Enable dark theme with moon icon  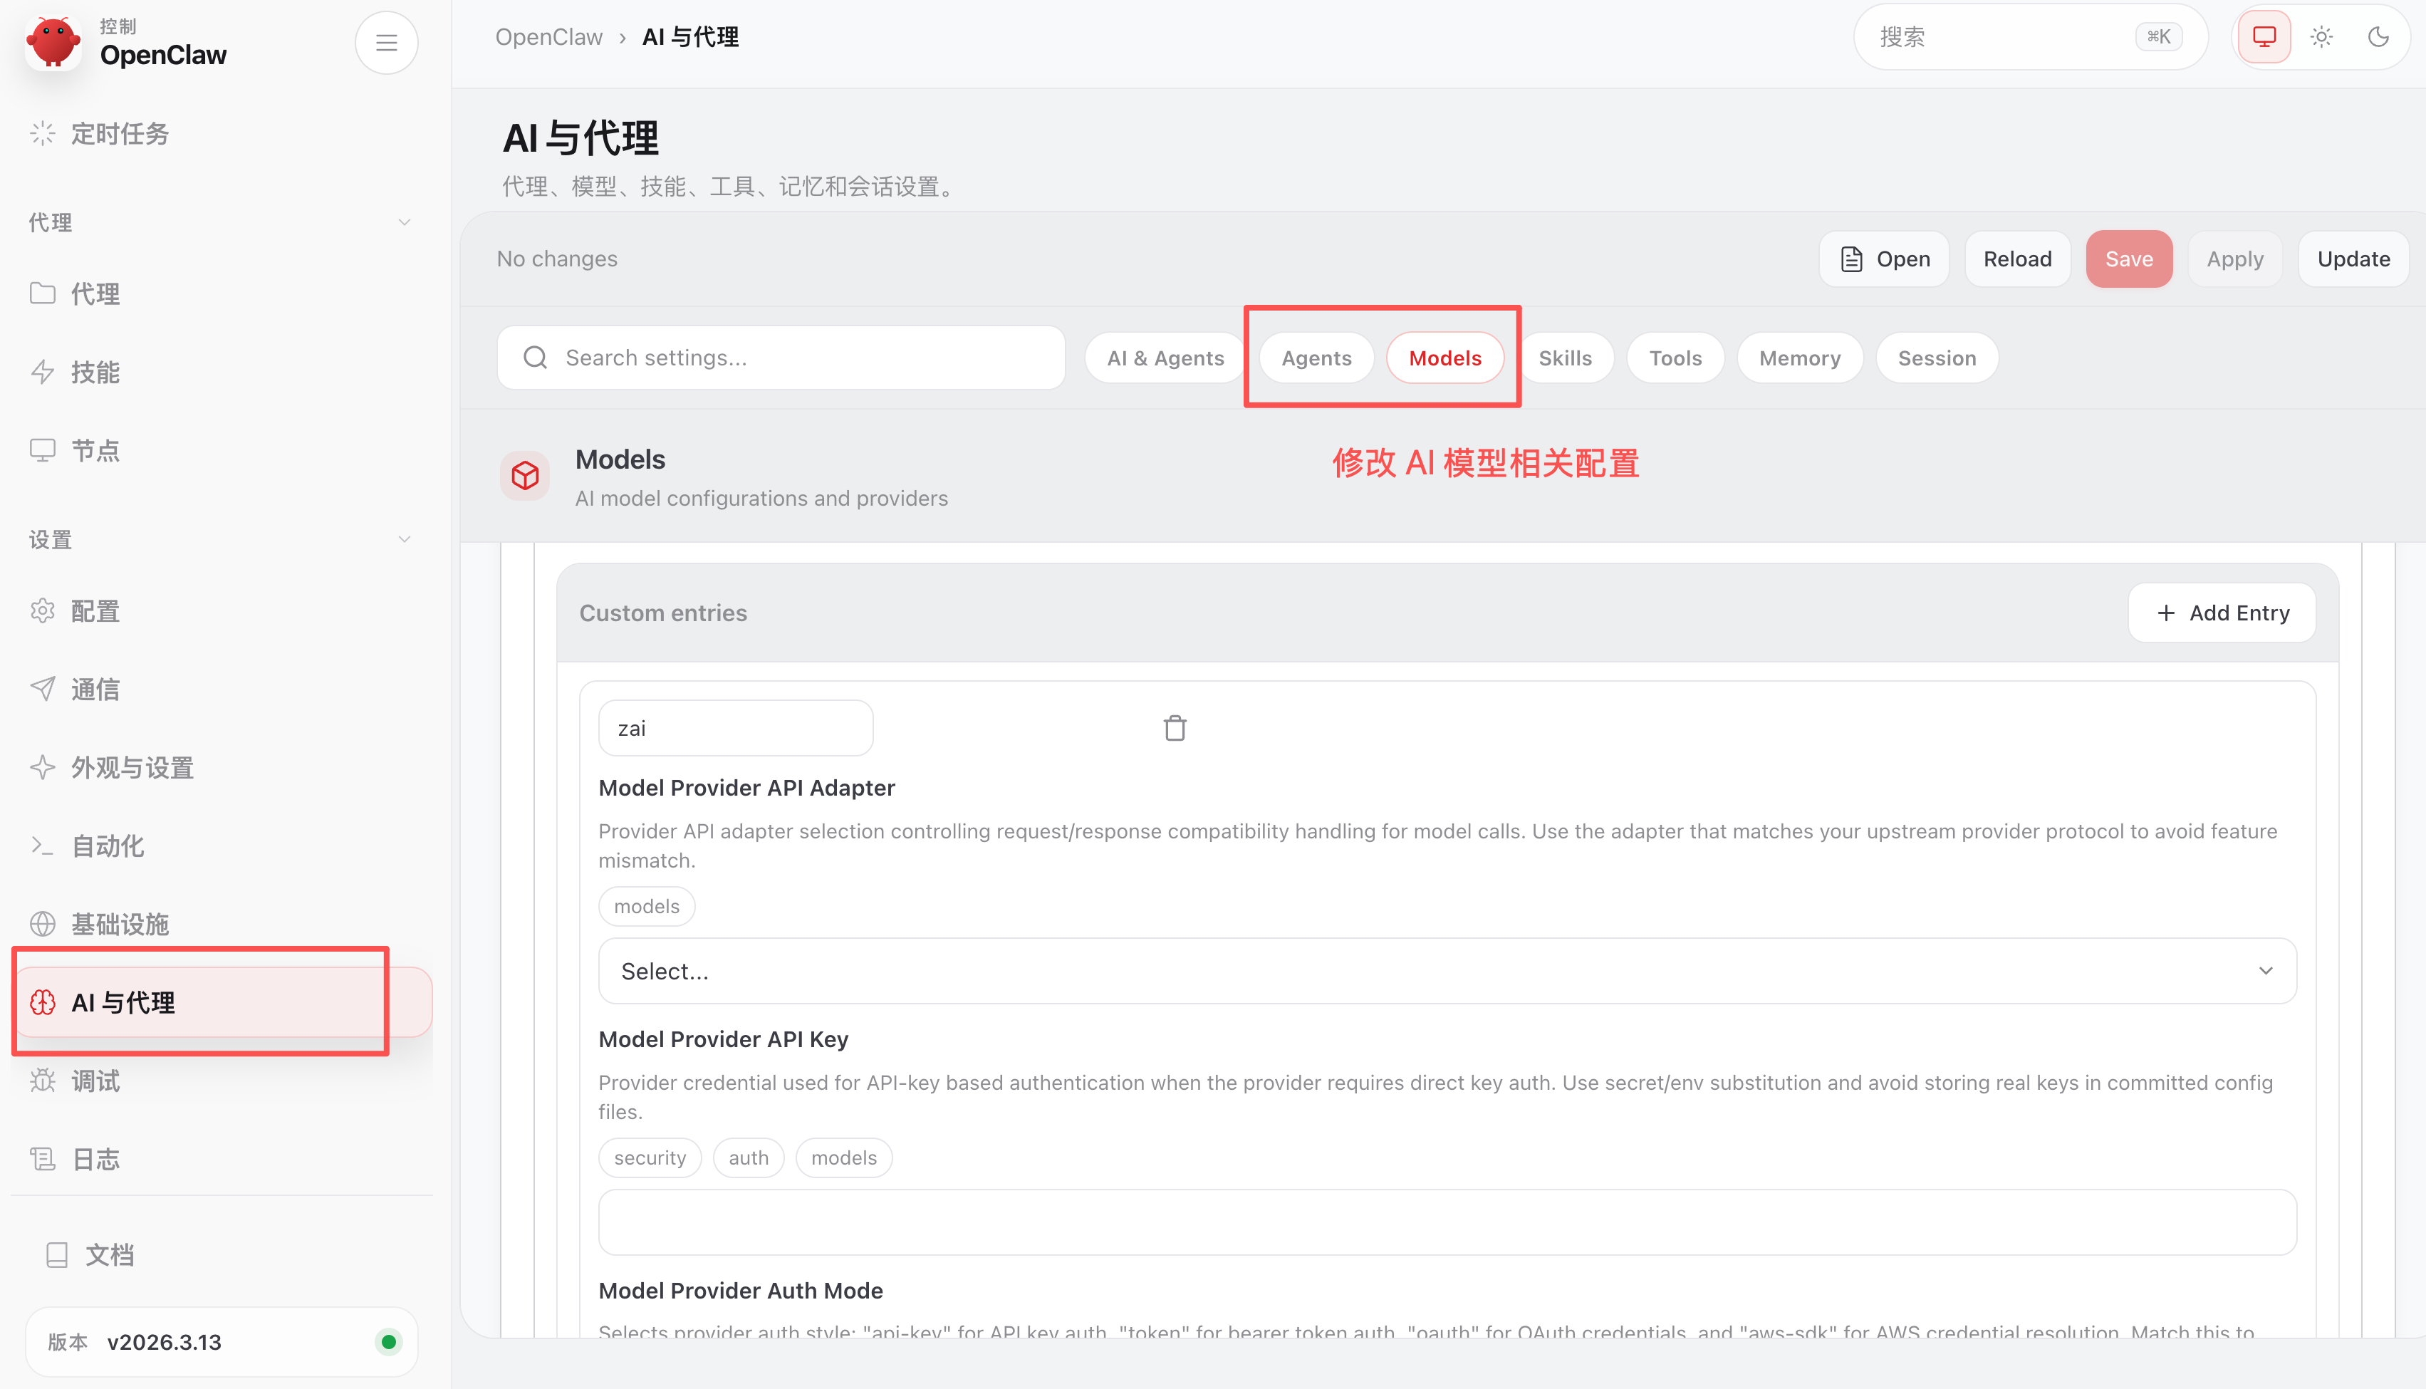tap(2378, 37)
